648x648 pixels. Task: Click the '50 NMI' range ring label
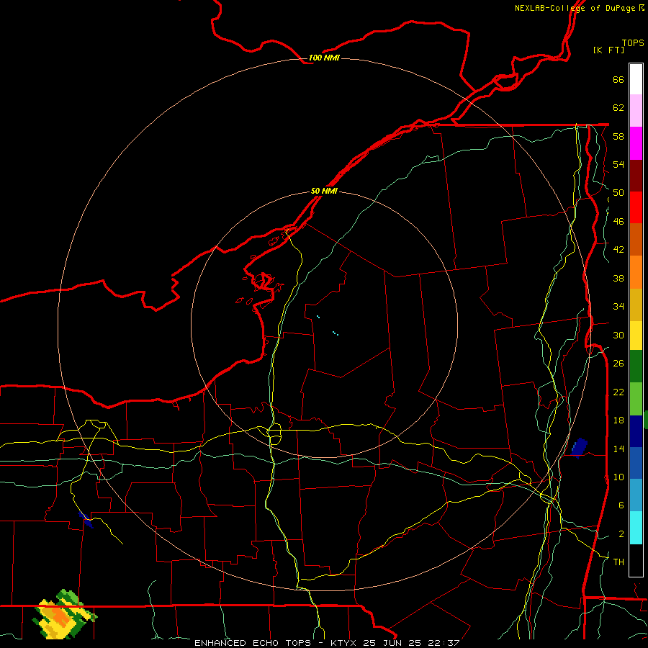click(x=324, y=191)
